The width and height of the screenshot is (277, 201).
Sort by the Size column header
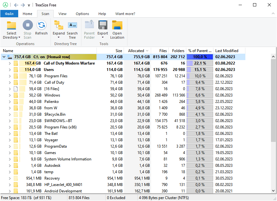(111, 51)
